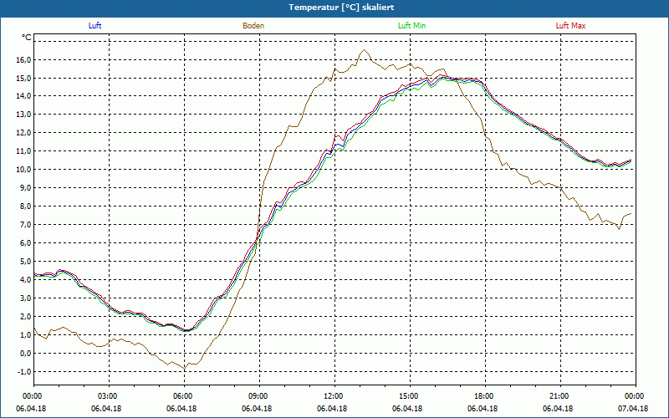The image size is (669, 418).
Task: Click the '9,0' y-axis value
Action: click(26, 188)
